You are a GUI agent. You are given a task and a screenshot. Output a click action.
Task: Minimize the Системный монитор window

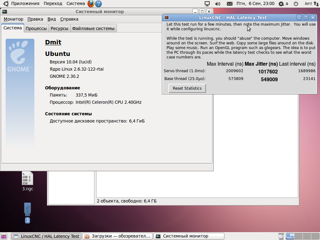click(195, 12)
